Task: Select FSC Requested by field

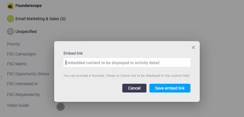Action: [x=23, y=95]
